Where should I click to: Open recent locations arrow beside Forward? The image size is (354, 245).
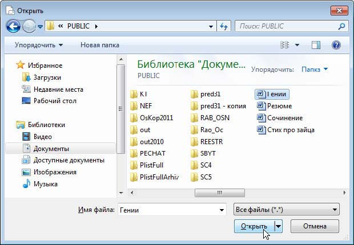(x=40, y=27)
